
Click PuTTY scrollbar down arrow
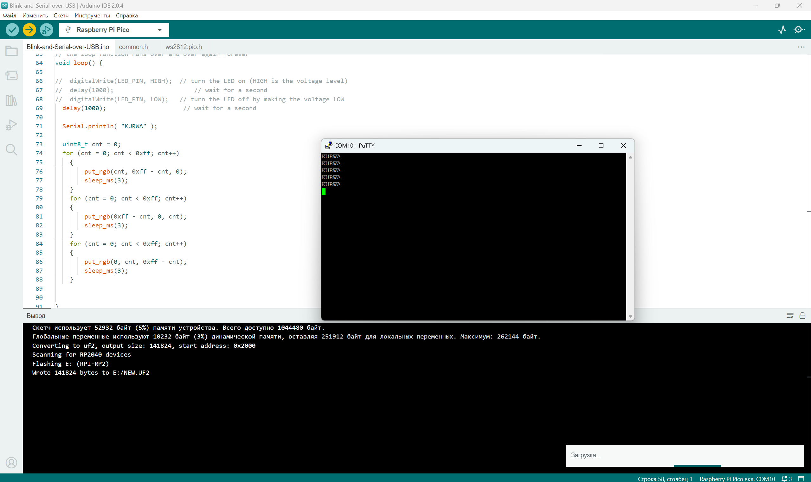(630, 316)
